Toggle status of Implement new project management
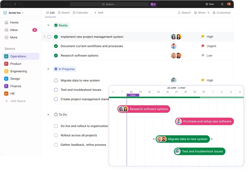Screen dimensions: 249x172 pyautogui.click(x=56, y=37)
